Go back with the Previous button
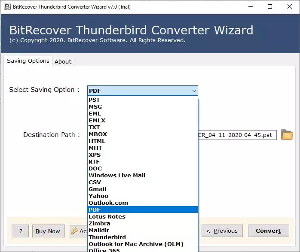Viewport: 300px width, 252px height. pyautogui.click(x=222, y=231)
